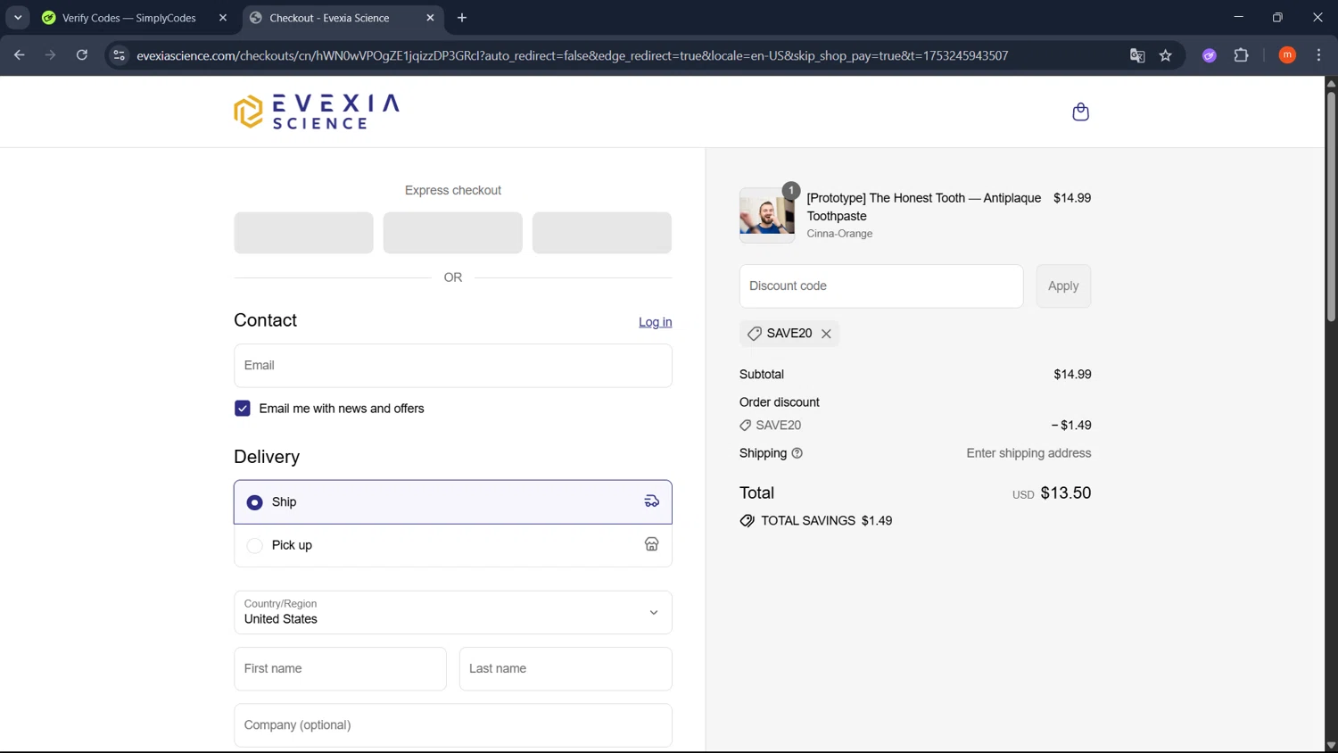Click the Evexia Science logo
Screen dimensions: 1338x753
coord(317,112)
